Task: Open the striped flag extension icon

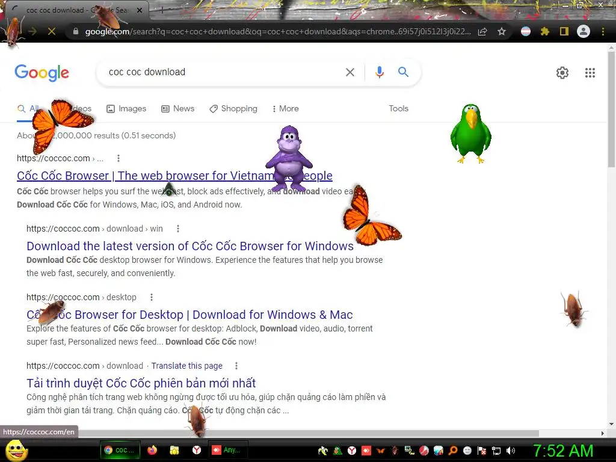Action: (526, 31)
